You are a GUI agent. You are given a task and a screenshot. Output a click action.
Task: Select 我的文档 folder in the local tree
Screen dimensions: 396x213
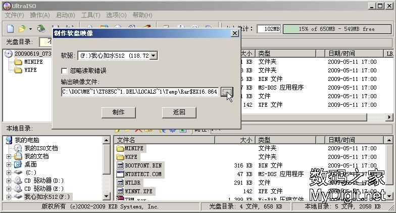click(x=36, y=156)
